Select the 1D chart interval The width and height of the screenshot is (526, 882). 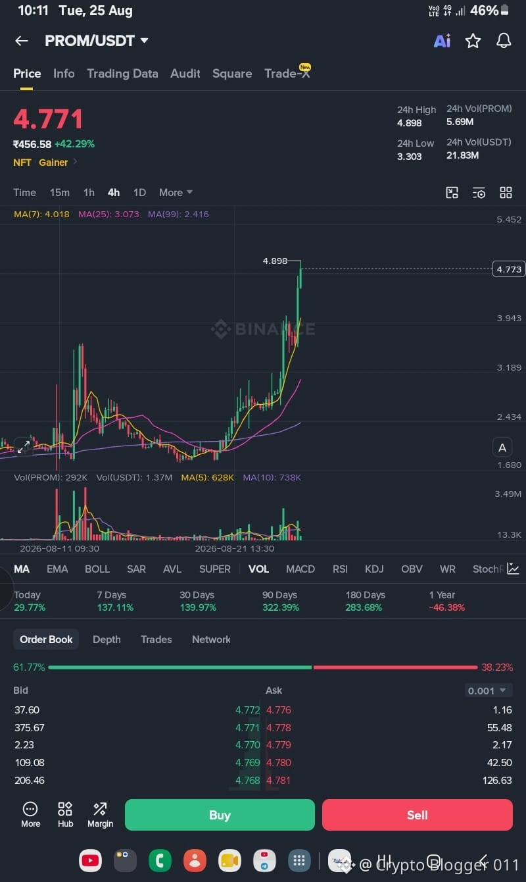139,192
